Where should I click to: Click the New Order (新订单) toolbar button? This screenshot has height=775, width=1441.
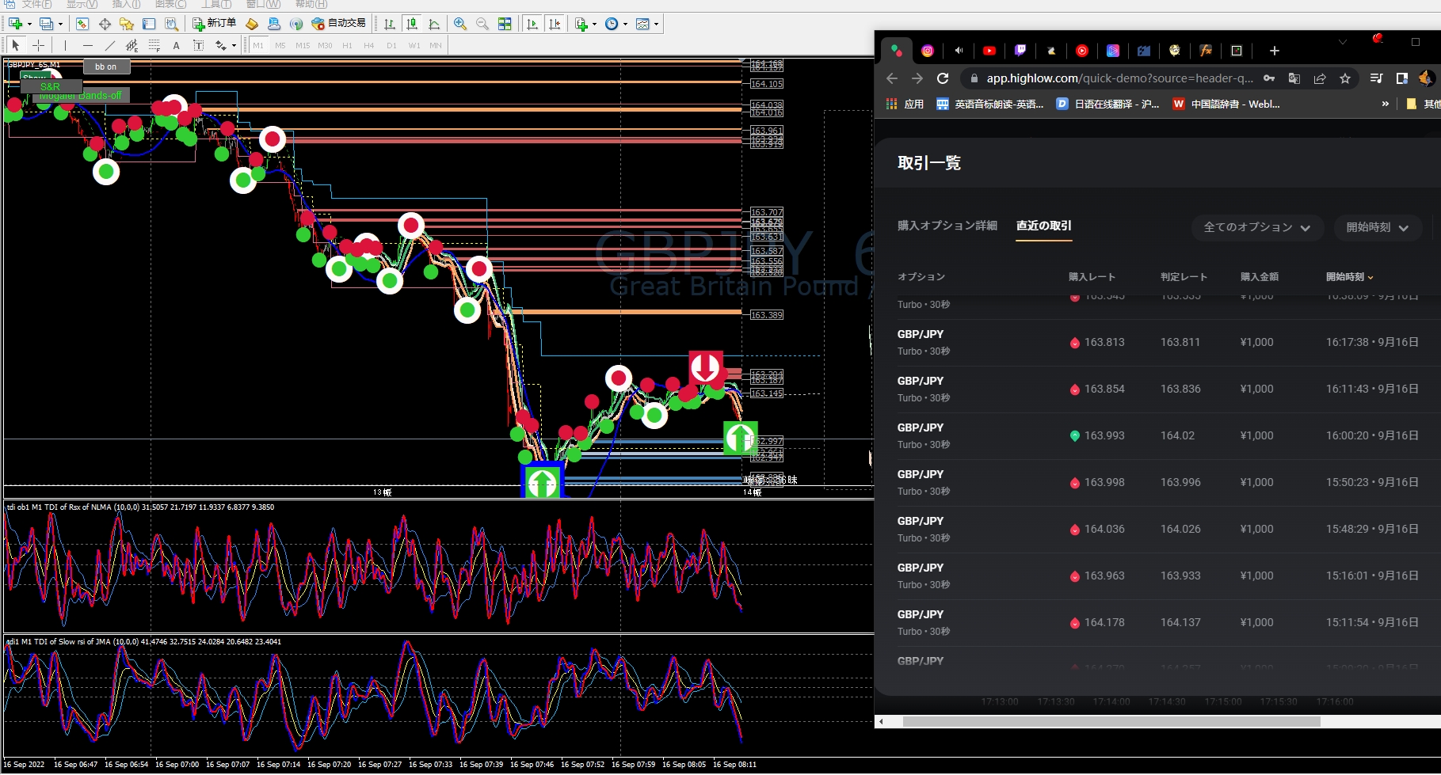tap(214, 24)
